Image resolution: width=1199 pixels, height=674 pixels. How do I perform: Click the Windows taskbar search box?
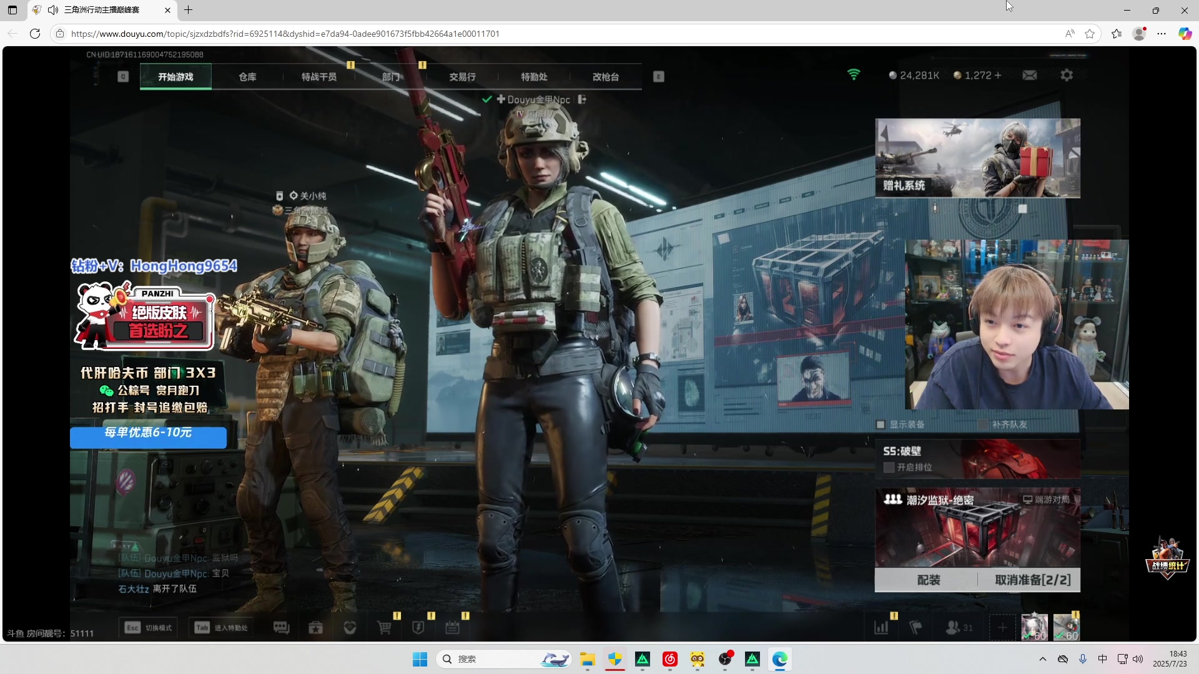click(x=505, y=659)
